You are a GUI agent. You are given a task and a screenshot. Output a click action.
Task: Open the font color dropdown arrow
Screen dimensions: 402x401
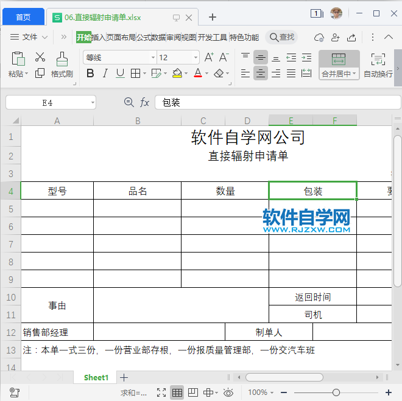(206, 74)
